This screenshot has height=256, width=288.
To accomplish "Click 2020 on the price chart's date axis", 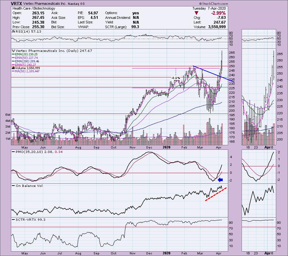I will pos(166,147).
